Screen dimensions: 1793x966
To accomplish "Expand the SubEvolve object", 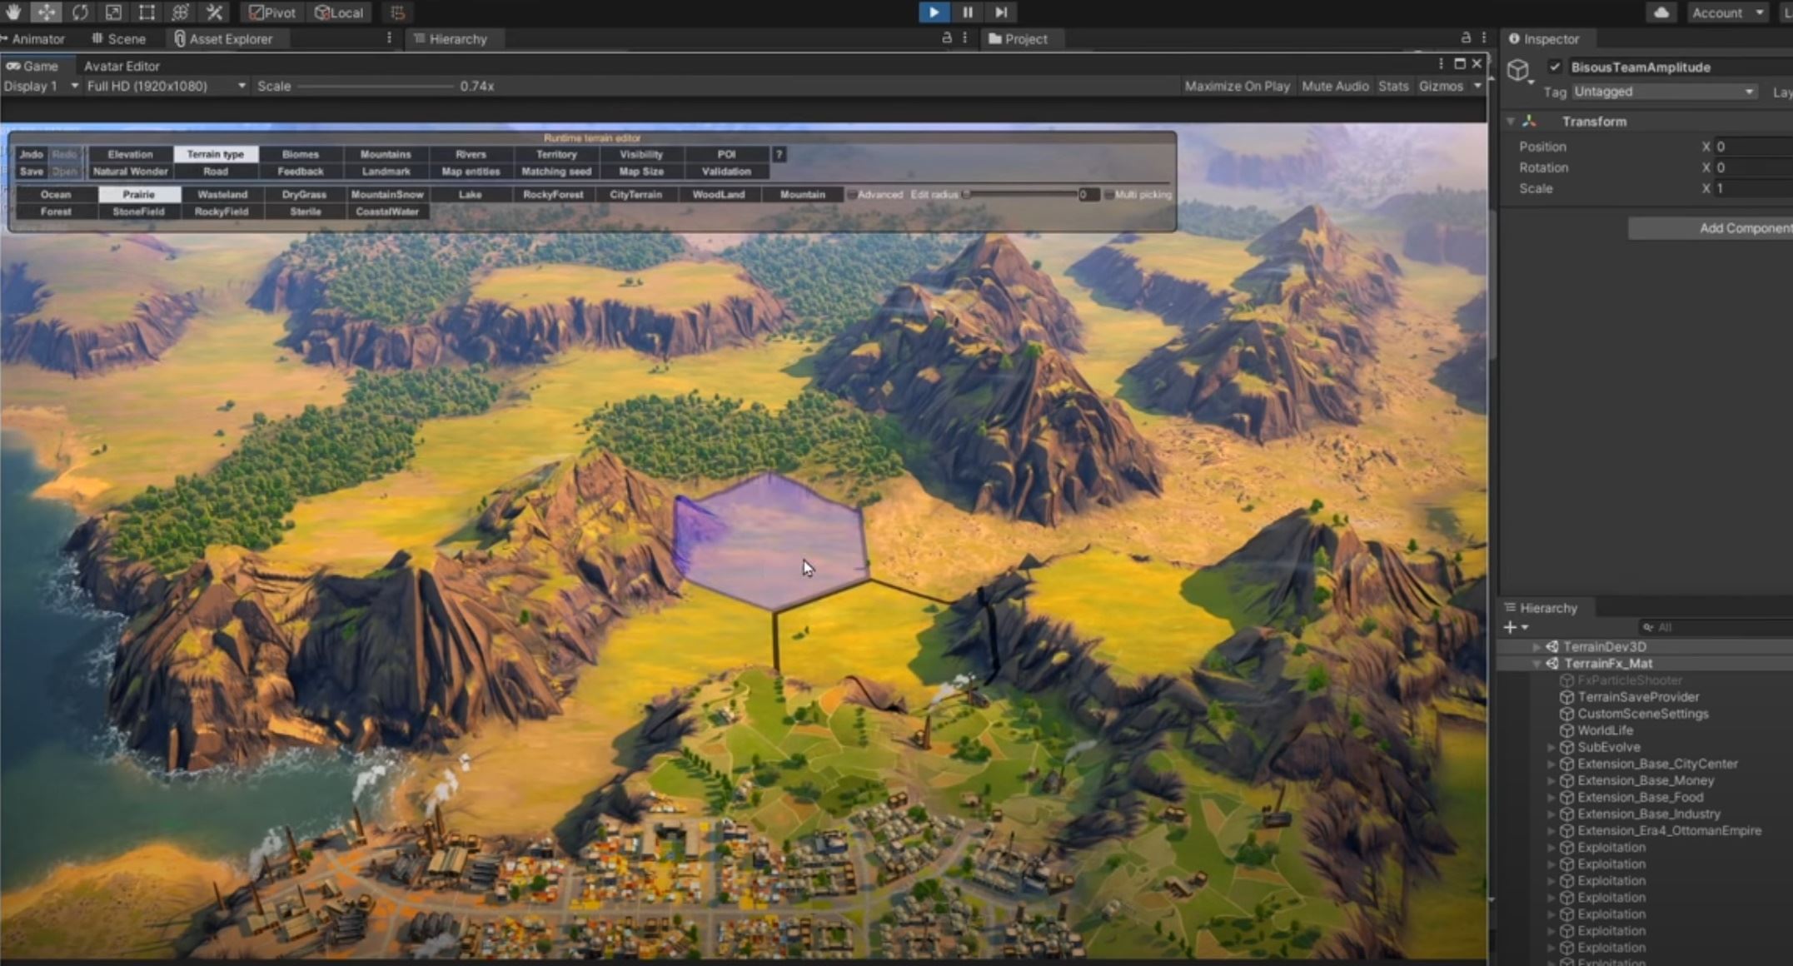I will click(x=1551, y=748).
